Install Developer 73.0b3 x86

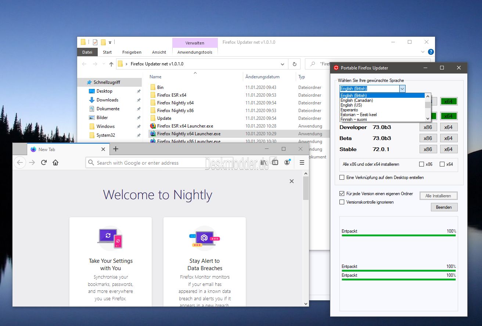tap(428, 128)
